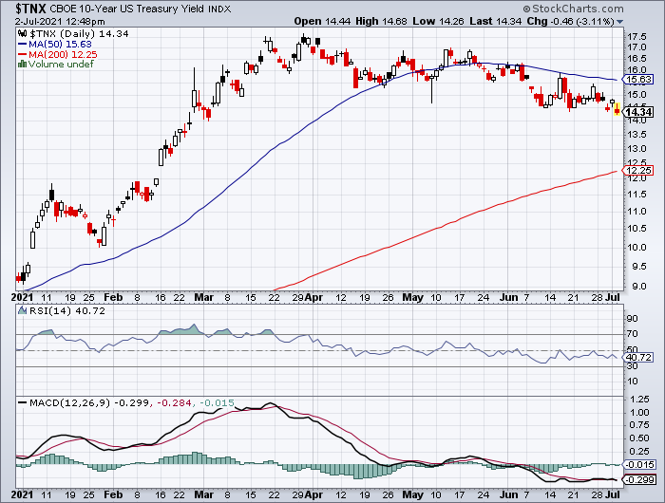Click the 9.0 price axis label
665x503 pixels.
click(638, 286)
